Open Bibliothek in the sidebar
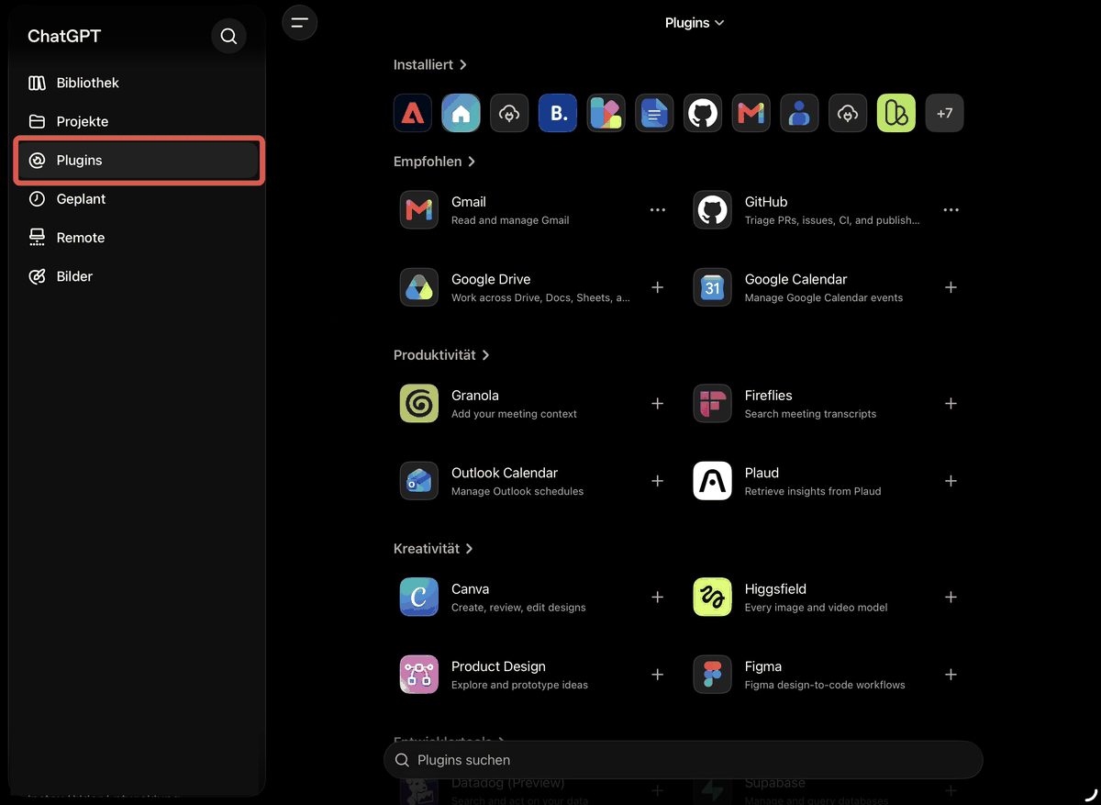 click(x=139, y=83)
